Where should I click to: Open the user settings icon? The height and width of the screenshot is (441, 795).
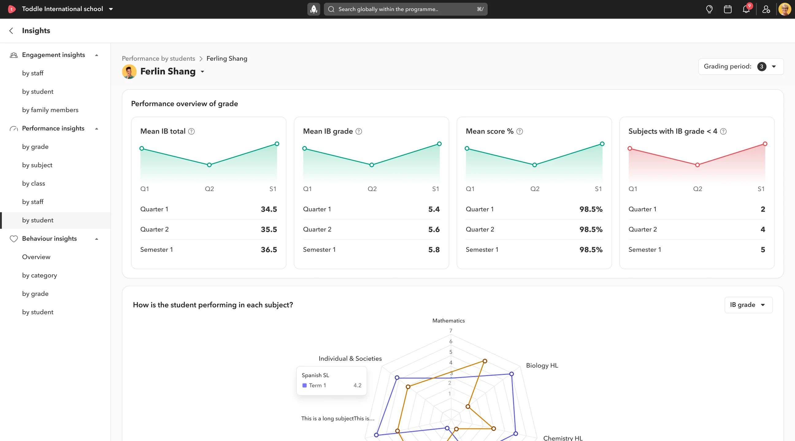coord(766,9)
